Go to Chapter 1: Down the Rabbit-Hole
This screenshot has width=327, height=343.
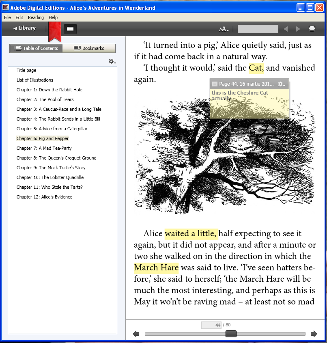coord(49,90)
